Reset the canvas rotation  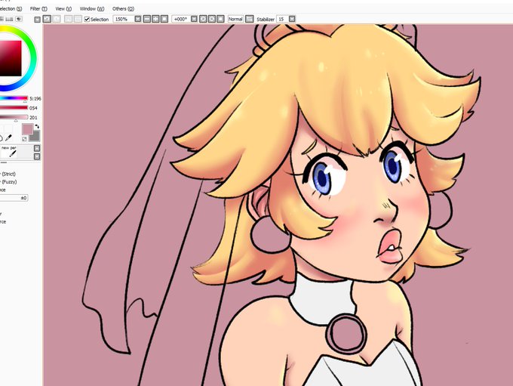[x=220, y=19]
